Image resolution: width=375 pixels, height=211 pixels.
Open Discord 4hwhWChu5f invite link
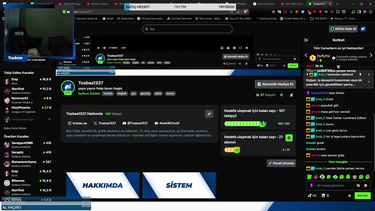(x=167, y=123)
